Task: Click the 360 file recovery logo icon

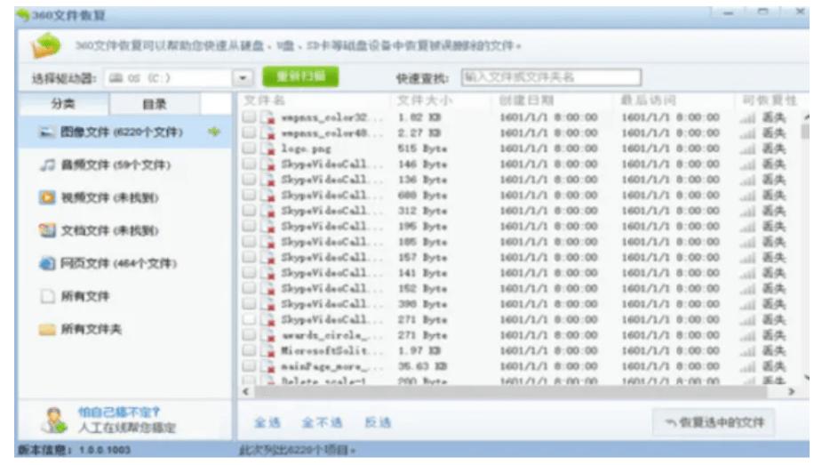Action: pos(45,45)
